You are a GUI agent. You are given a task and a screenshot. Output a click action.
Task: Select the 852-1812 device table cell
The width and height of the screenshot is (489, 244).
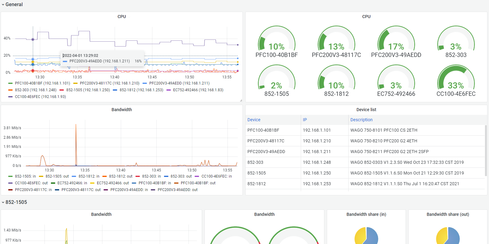pos(273,184)
